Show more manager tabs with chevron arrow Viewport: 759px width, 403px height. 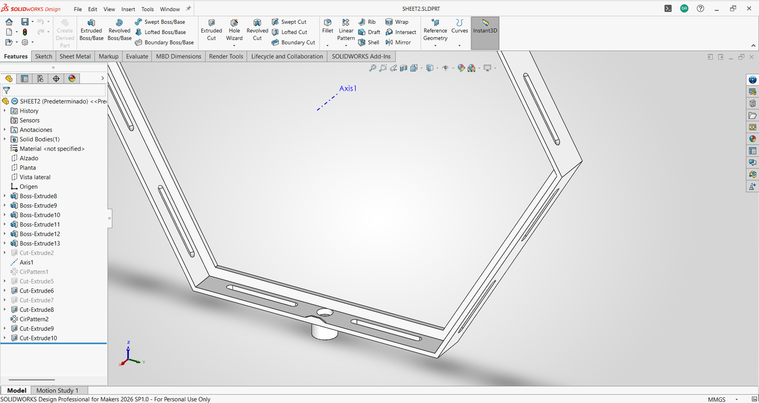coord(102,78)
